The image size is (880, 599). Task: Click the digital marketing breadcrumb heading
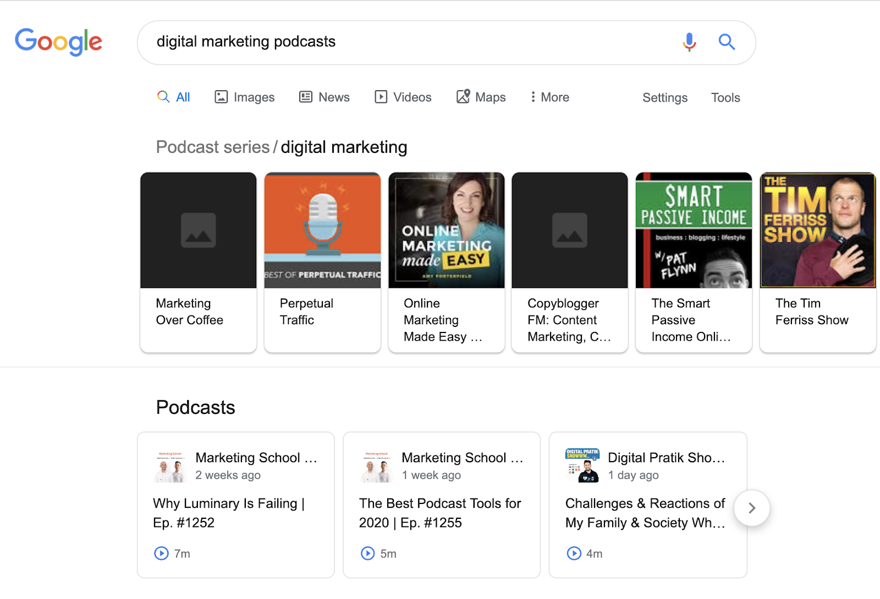point(344,147)
